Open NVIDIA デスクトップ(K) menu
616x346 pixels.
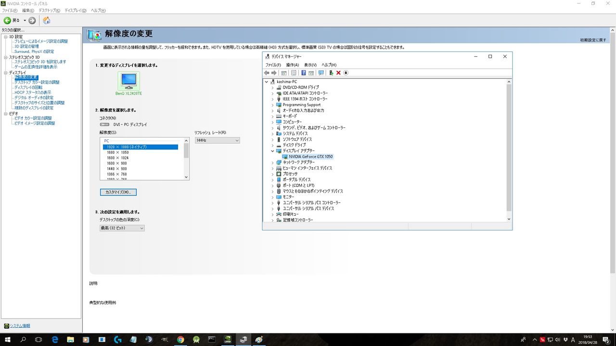pos(50,11)
